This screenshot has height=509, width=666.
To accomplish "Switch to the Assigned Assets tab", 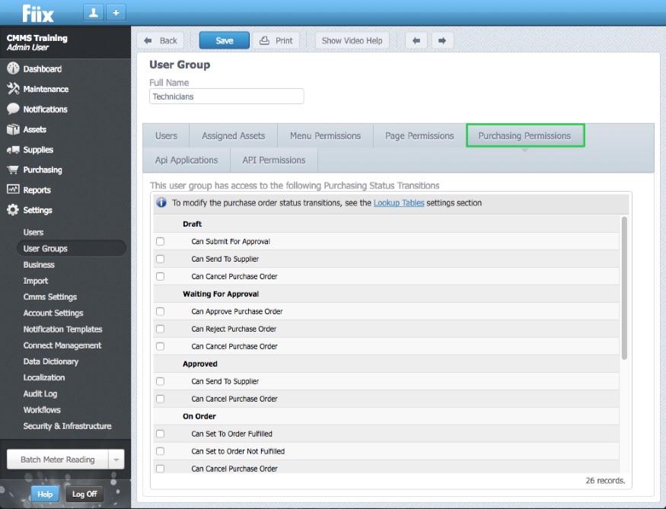I will click(233, 136).
